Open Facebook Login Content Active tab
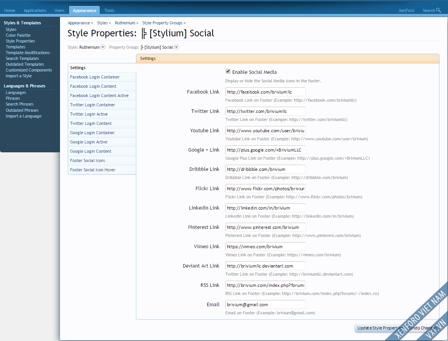This screenshot has height=341, width=448. 102,95
